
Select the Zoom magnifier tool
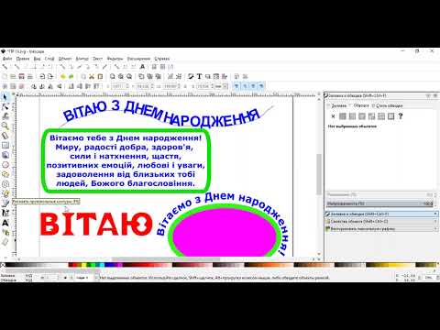click(x=5, y=126)
